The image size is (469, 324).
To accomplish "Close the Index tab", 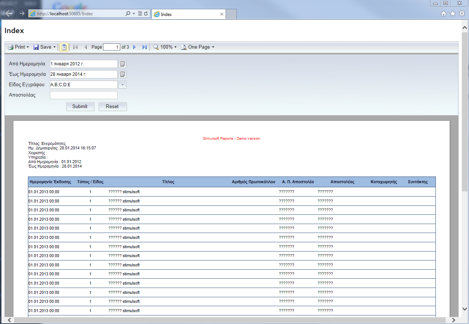I will pos(222,14).
